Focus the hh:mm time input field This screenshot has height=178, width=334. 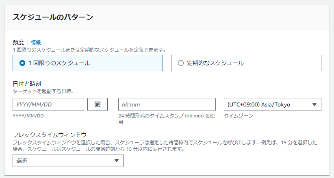[x=167, y=104]
